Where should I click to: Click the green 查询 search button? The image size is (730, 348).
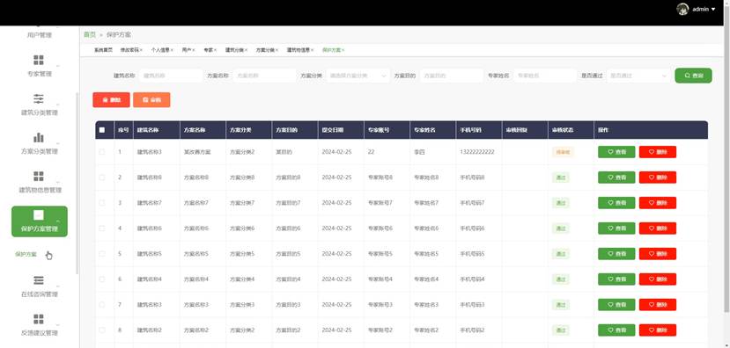pyautogui.click(x=693, y=76)
